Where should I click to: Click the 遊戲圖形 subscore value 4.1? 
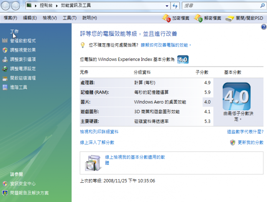coord(207,112)
